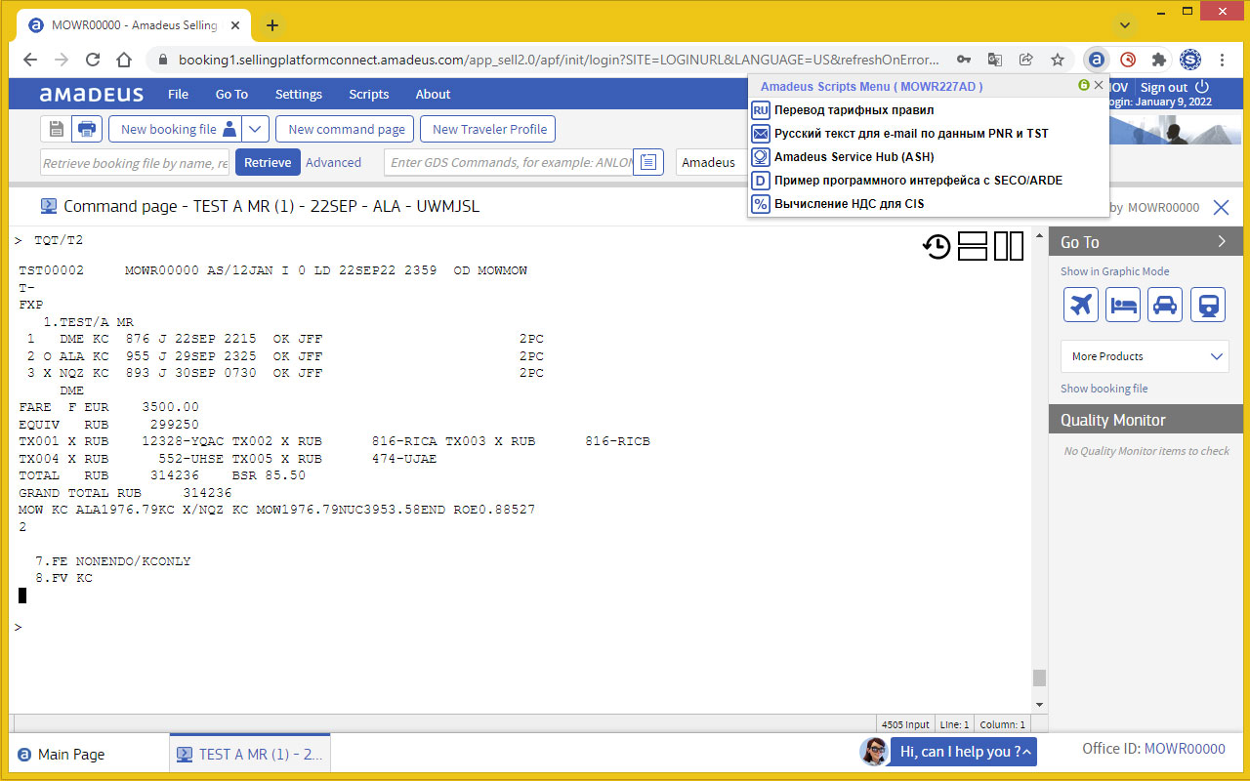Click the New booking file button

[x=175, y=129]
